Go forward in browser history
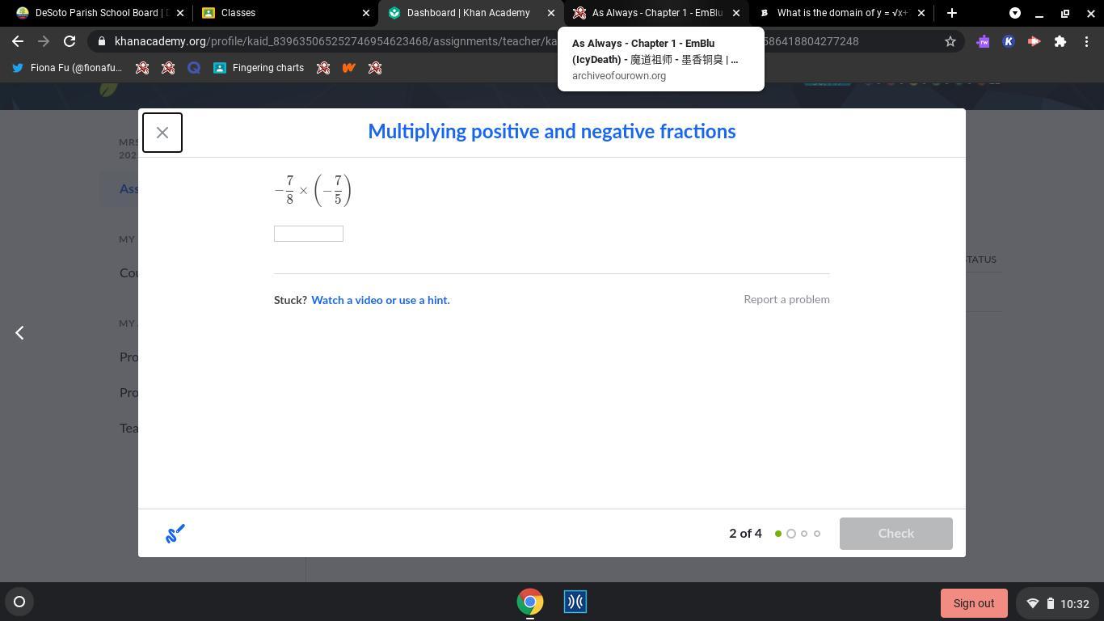 (x=44, y=41)
